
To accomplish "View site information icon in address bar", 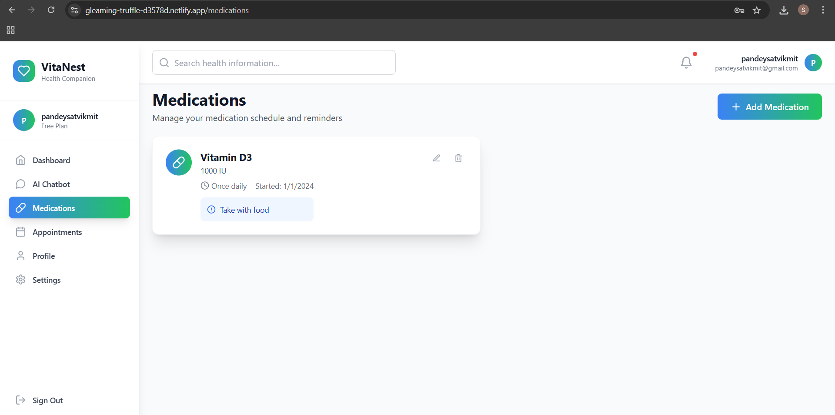I will [75, 10].
